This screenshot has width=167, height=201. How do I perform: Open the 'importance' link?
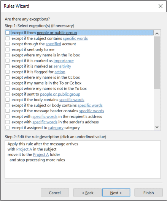pyautogui.click(x=64, y=61)
